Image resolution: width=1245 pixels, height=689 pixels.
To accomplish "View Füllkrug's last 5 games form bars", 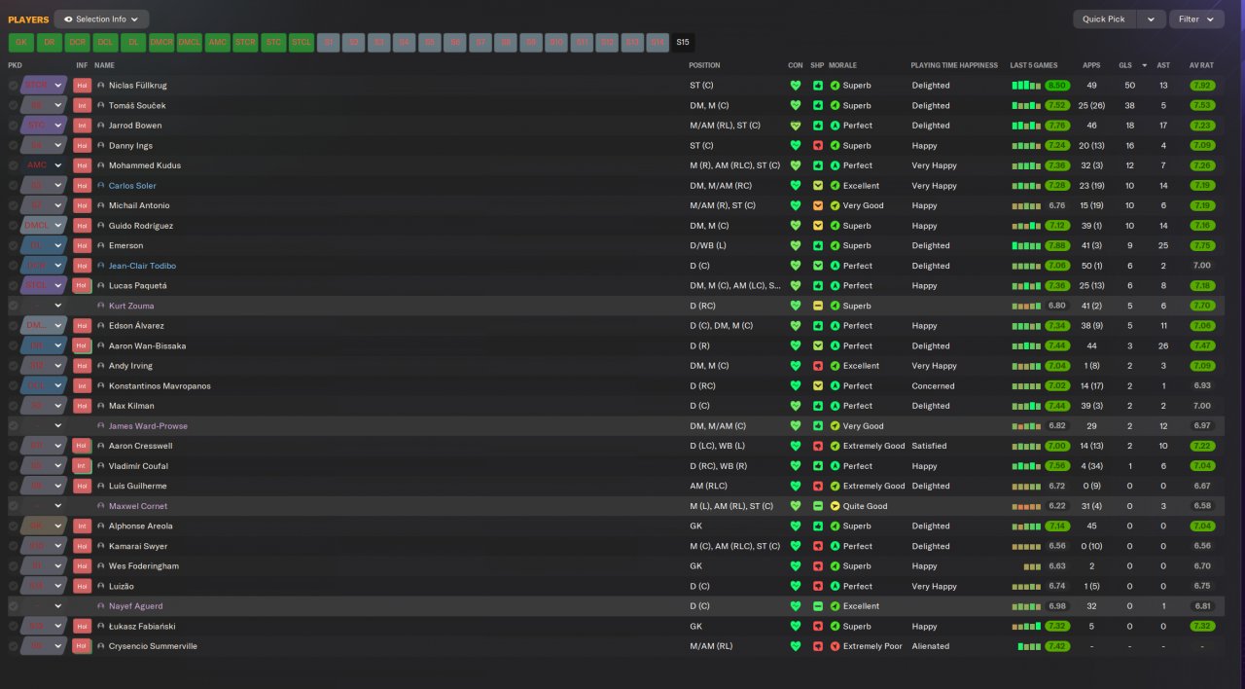I will pos(1025,86).
